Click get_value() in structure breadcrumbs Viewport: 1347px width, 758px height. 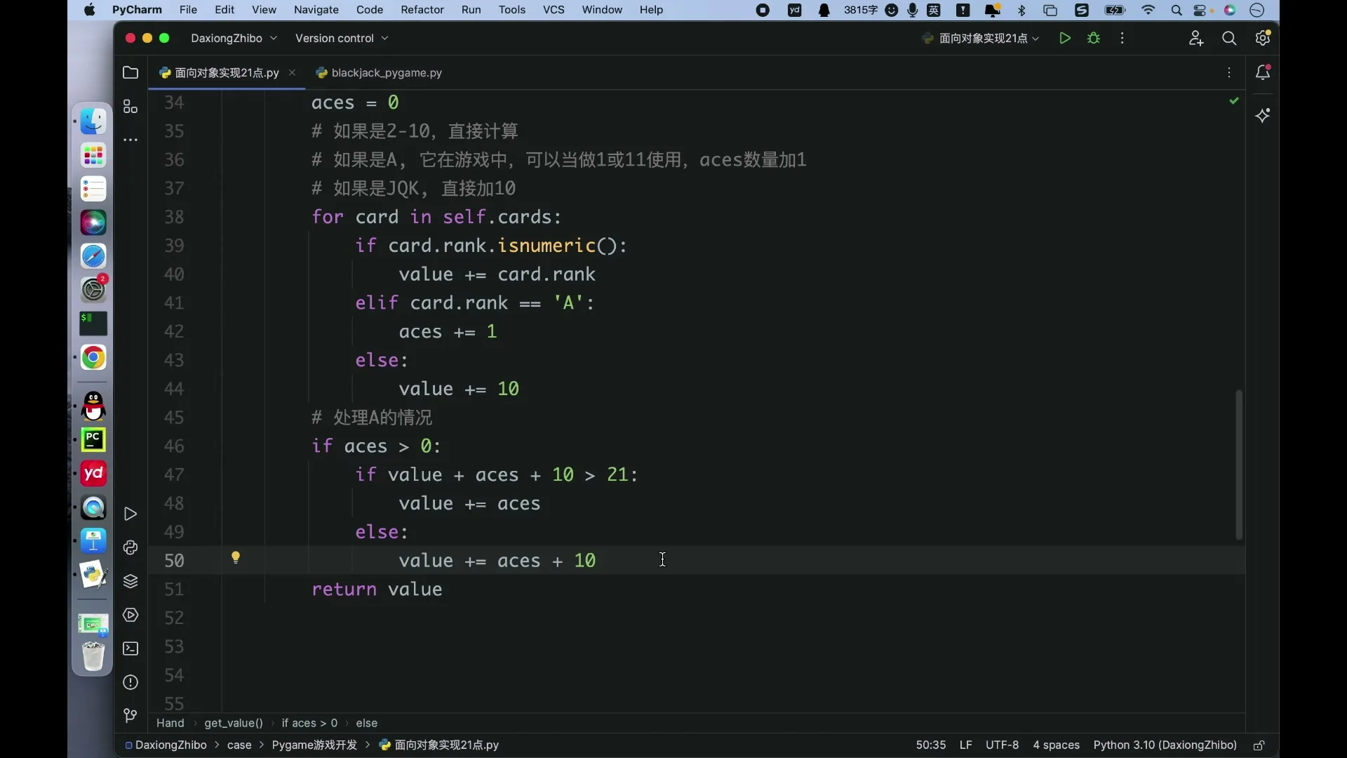(x=234, y=724)
